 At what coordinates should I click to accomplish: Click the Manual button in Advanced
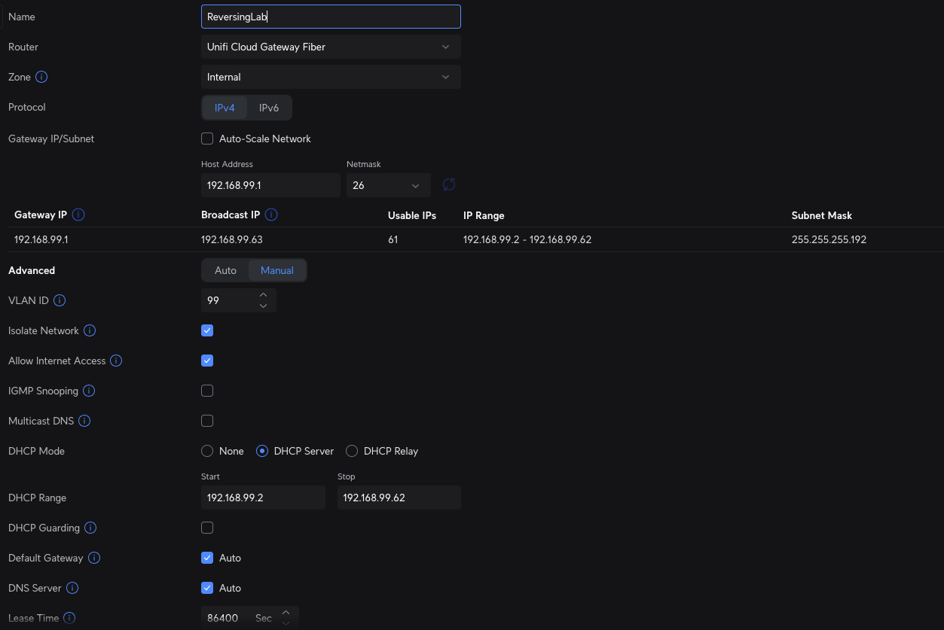point(277,270)
